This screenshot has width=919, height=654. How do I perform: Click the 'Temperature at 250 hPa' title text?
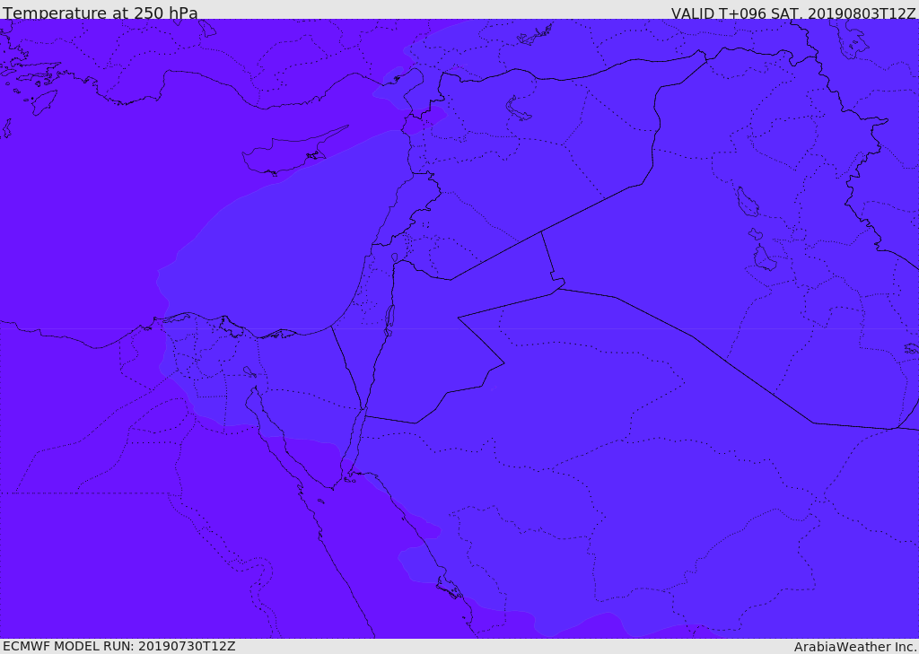point(101,13)
